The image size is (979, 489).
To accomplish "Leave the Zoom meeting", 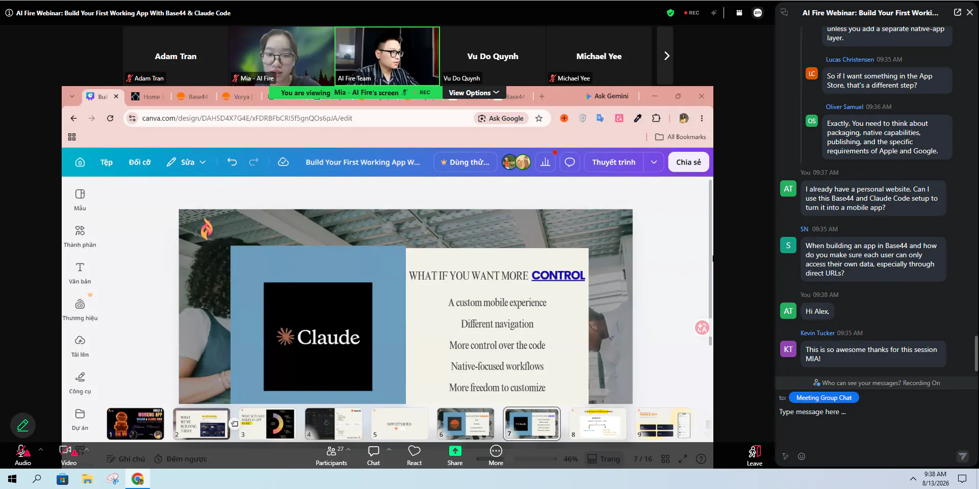I will click(x=755, y=455).
